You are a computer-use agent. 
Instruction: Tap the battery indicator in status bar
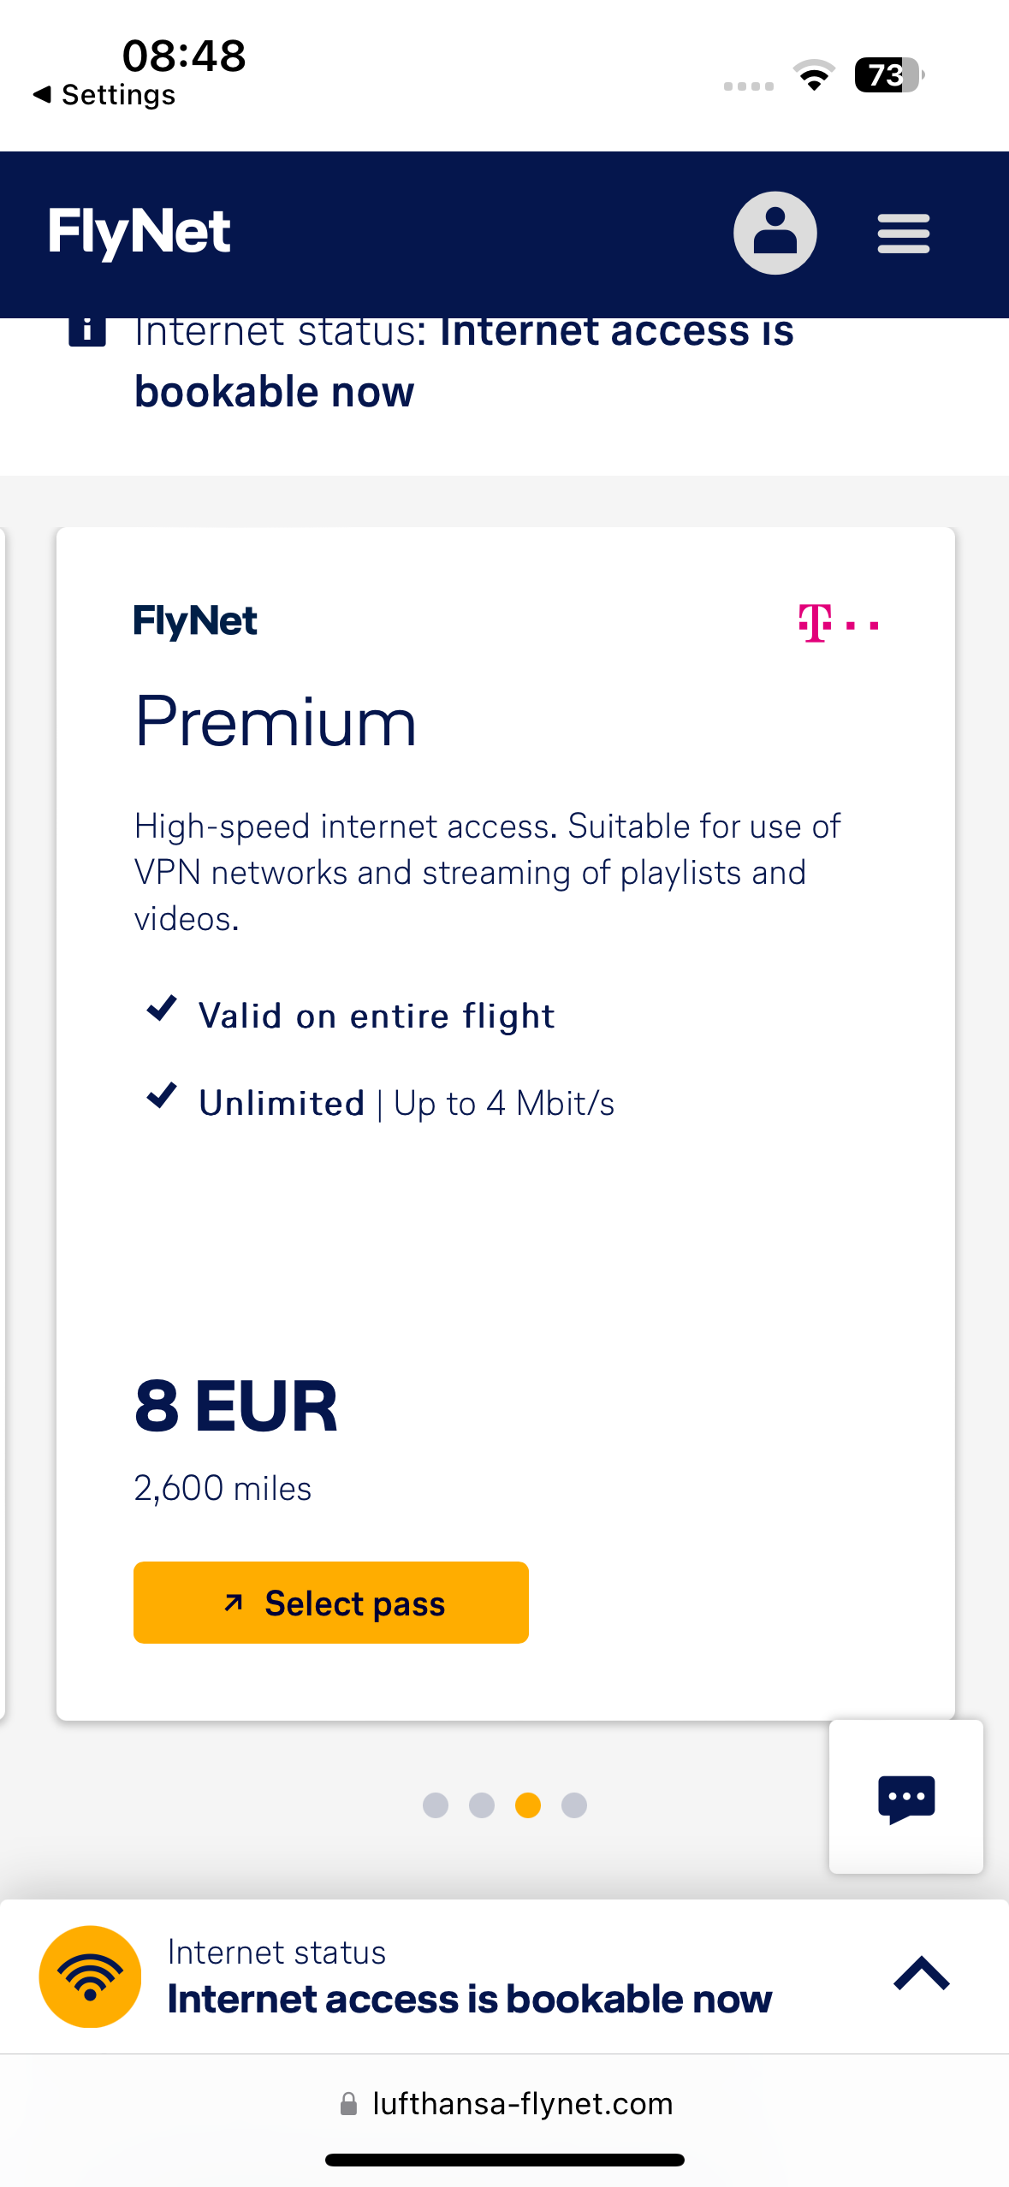pos(888,75)
